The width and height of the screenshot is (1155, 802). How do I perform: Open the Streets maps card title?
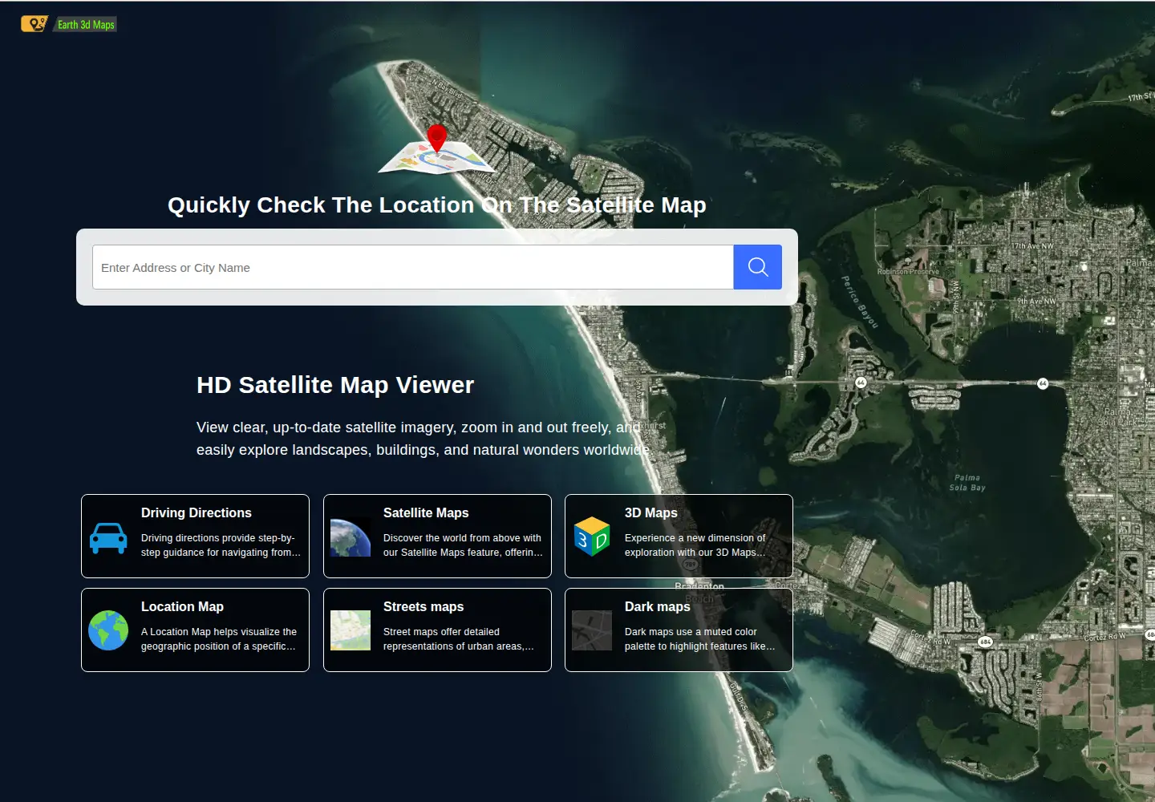pos(423,606)
